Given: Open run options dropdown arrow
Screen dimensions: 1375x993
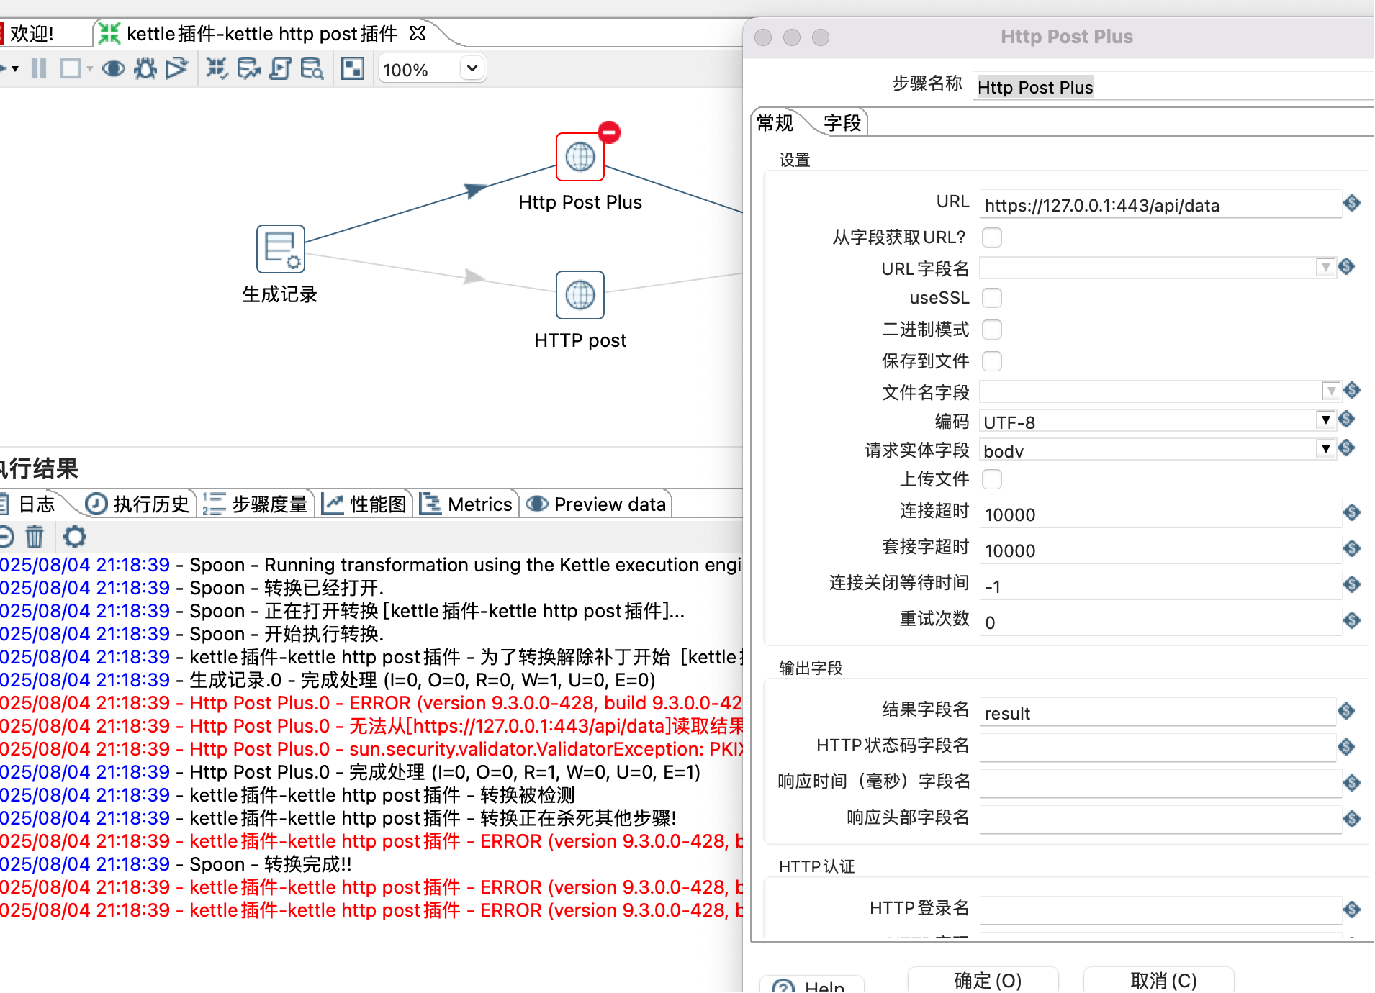Looking at the screenshot, I should click(14, 69).
